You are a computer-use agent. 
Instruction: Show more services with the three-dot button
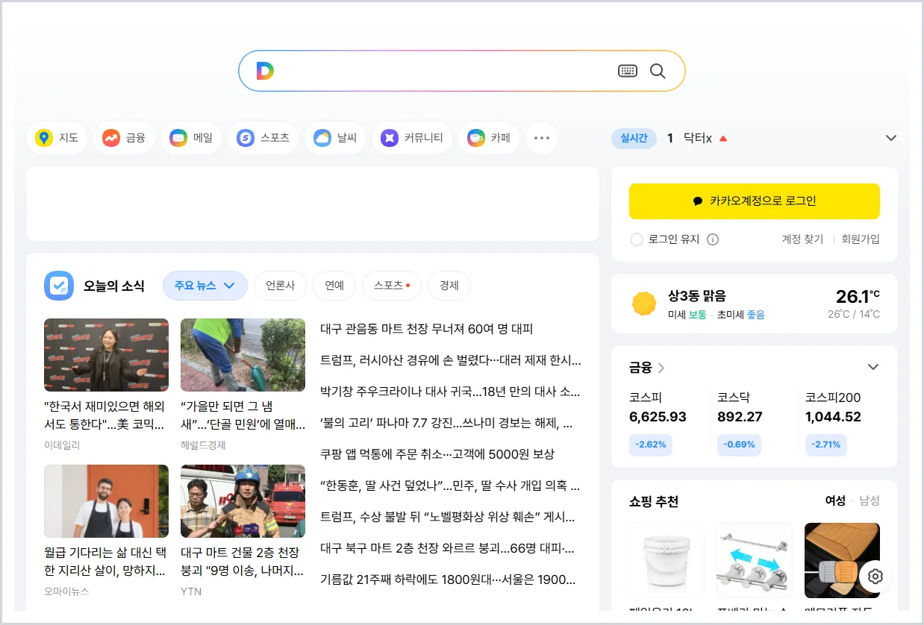pyautogui.click(x=542, y=138)
